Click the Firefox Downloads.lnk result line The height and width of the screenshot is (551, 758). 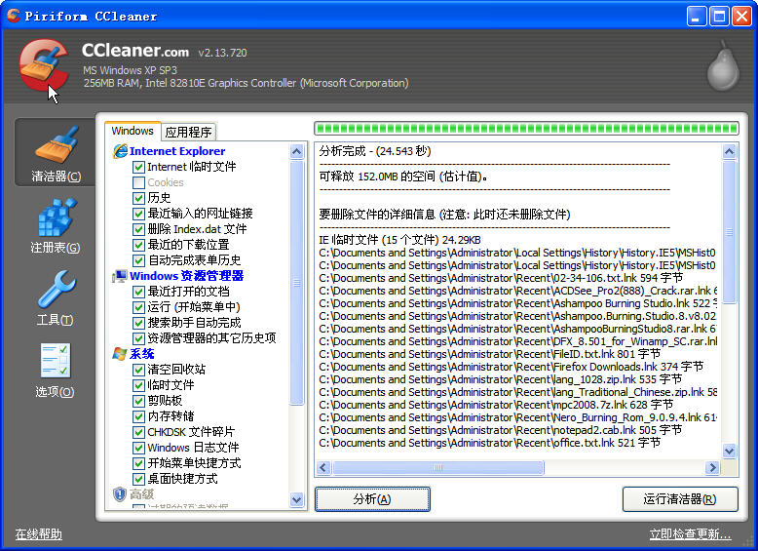click(511, 367)
